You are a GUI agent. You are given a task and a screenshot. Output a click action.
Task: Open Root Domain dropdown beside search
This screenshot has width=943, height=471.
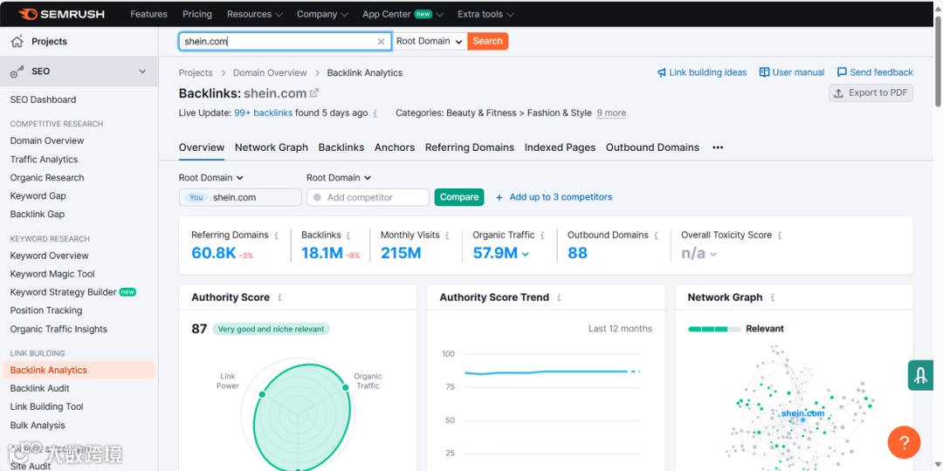click(430, 42)
